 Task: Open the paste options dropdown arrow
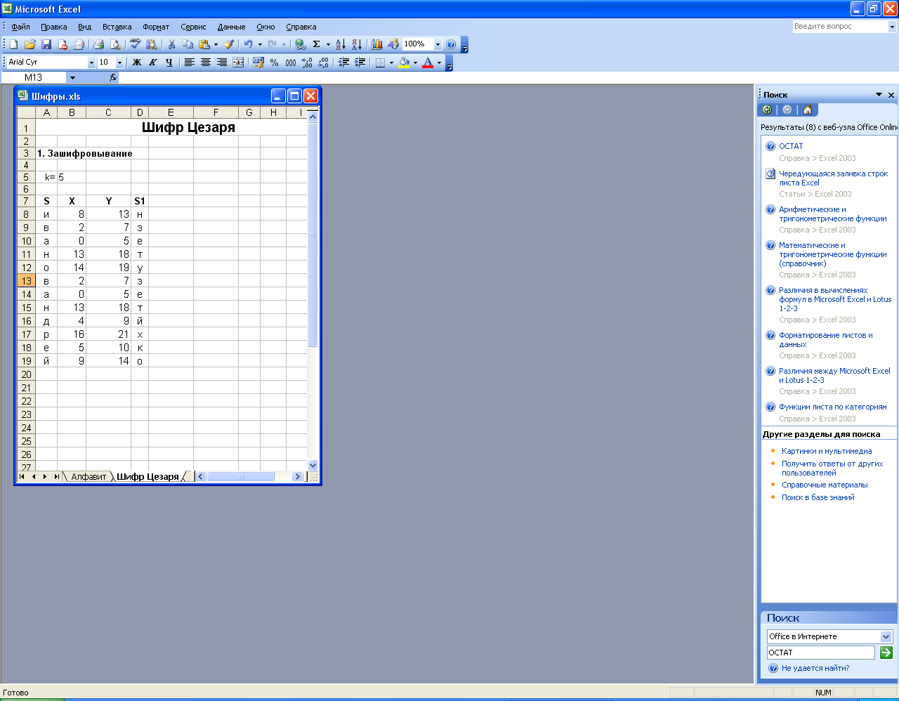[x=216, y=44]
